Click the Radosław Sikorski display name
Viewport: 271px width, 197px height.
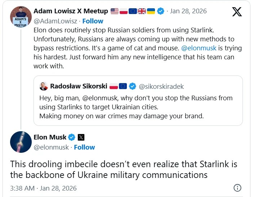78,86
